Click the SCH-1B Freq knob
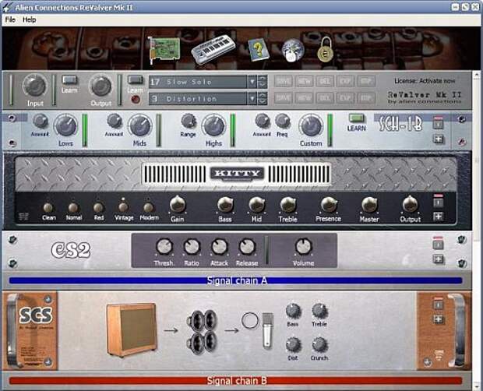Screen dimensions: 483x391 click(x=282, y=121)
